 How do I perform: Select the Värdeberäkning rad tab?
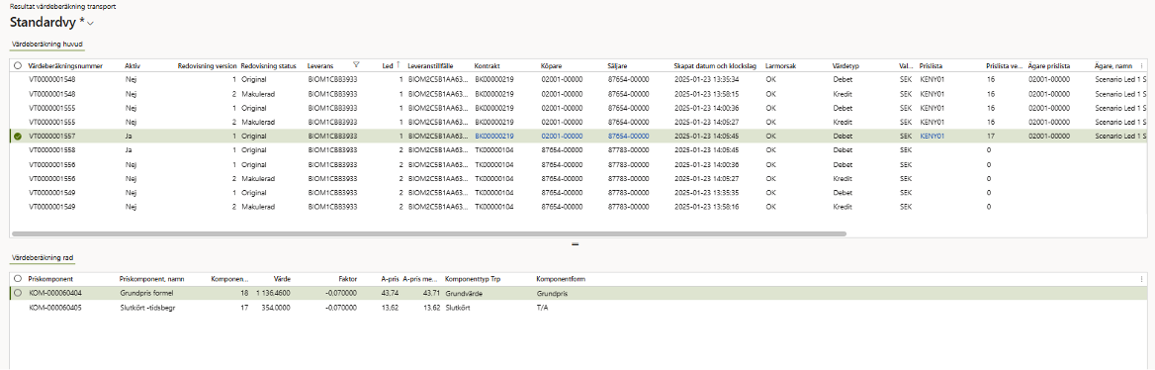coord(42,258)
